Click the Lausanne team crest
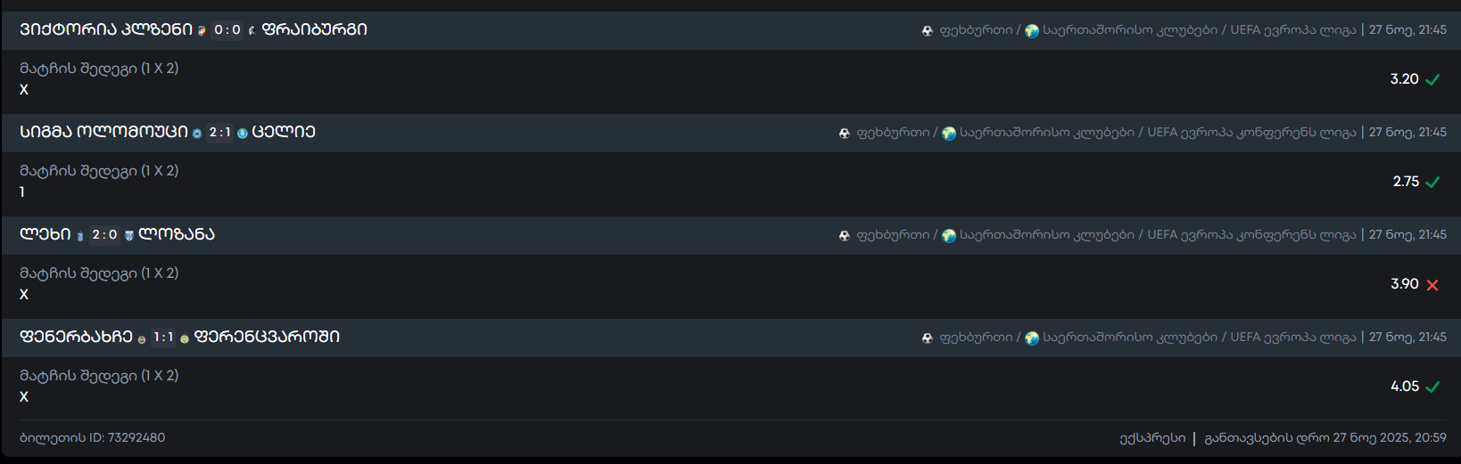 tap(128, 236)
